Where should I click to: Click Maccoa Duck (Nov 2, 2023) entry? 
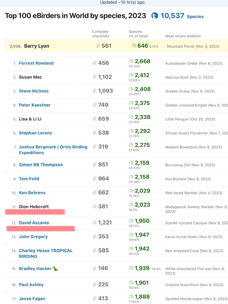point(189,77)
